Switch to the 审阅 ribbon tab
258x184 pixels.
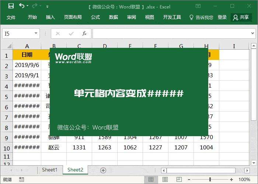click(x=132, y=17)
